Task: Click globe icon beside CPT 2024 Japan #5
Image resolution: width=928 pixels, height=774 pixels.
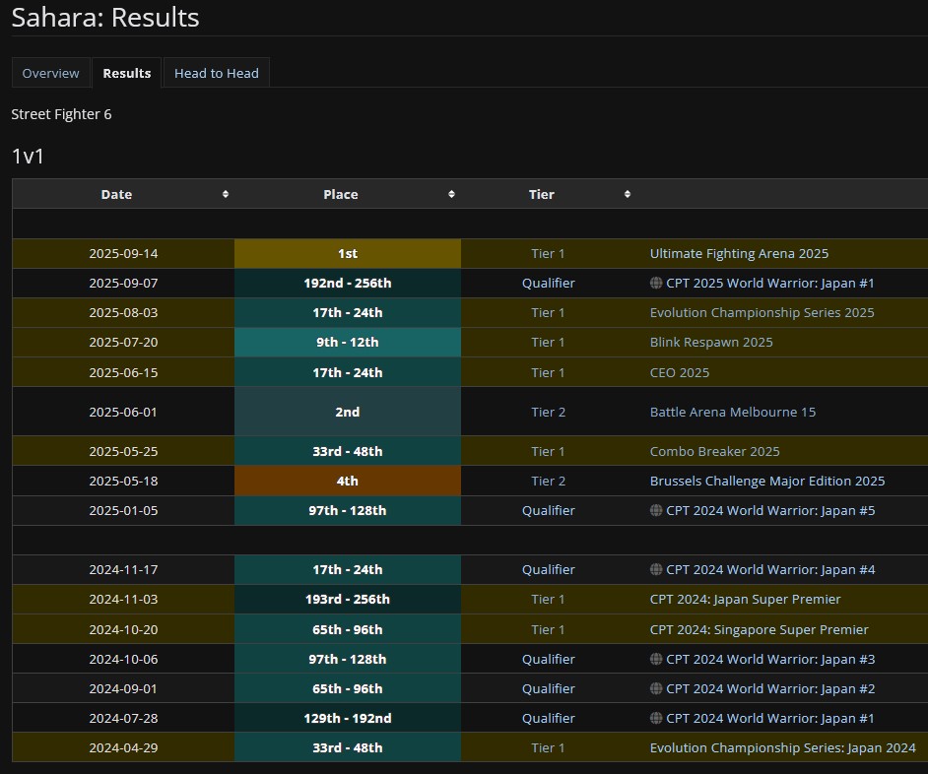Action: click(656, 510)
